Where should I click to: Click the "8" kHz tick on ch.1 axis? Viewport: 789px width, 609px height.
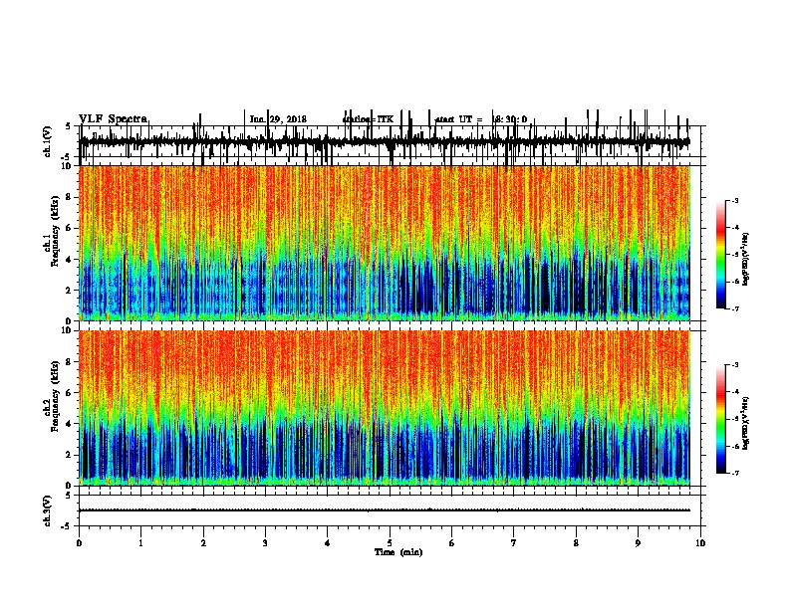point(69,197)
